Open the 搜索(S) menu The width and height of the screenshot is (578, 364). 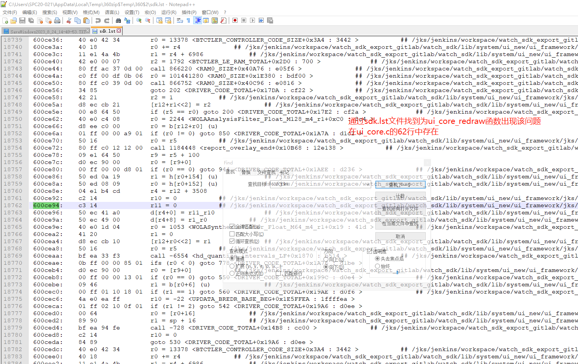[x=50, y=12]
